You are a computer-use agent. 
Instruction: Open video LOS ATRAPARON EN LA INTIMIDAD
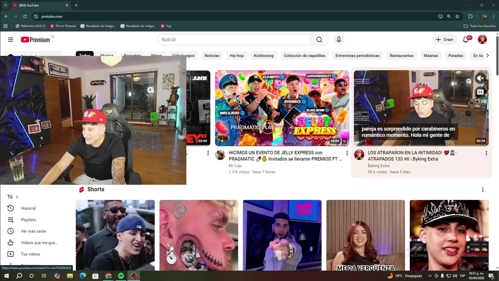coord(412,156)
